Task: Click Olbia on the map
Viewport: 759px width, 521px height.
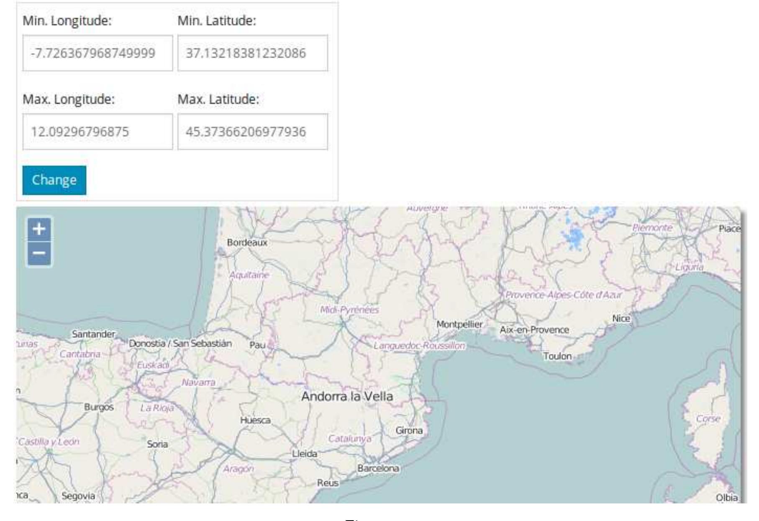Action: pyautogui.click(x=727, y=498)
